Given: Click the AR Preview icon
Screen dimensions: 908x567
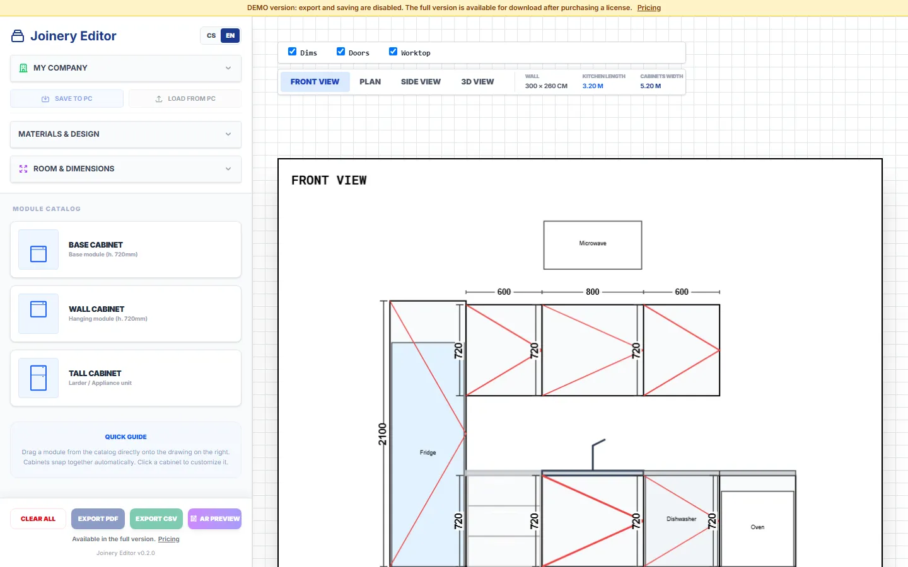Looking at the screenshot, I should point(194,519).
